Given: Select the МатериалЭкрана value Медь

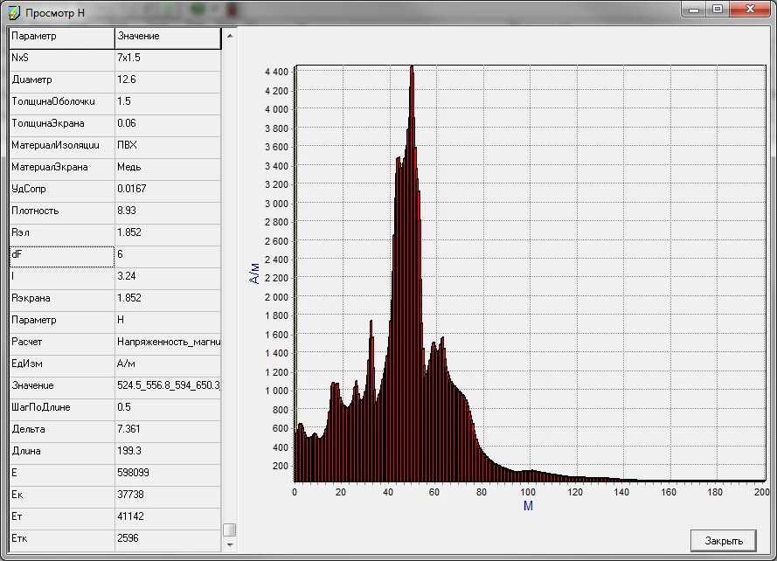Looking at the screenshot, I should 168,167.
